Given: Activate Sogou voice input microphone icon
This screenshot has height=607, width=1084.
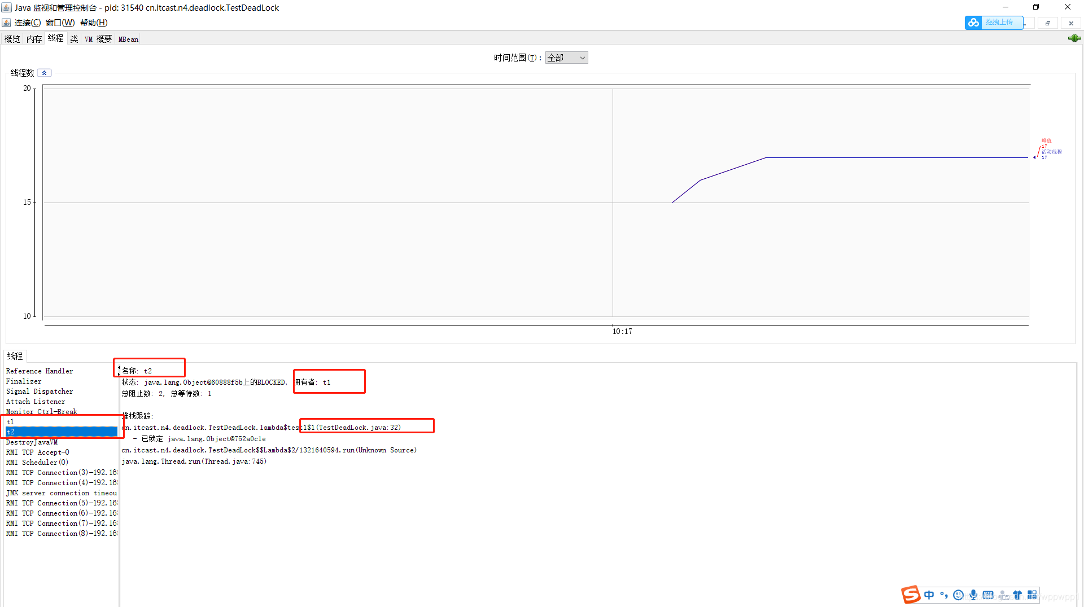Looking at the screenshot, I should tap(973, 595).
